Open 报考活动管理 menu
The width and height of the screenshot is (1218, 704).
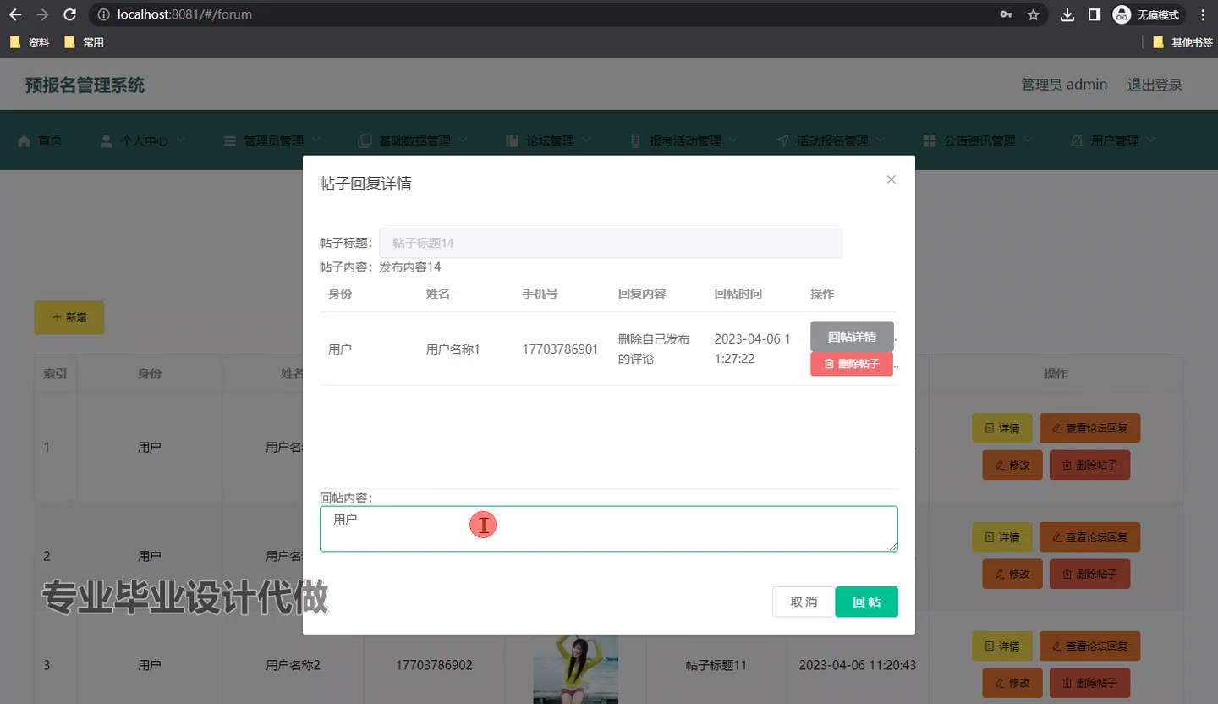point(684,140)
